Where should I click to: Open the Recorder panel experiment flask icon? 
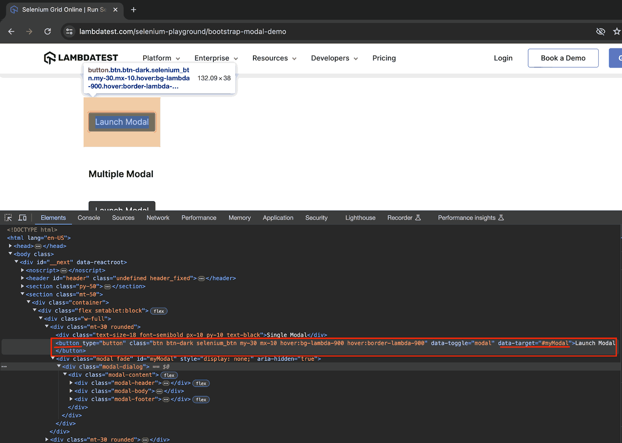click(419, 218)
